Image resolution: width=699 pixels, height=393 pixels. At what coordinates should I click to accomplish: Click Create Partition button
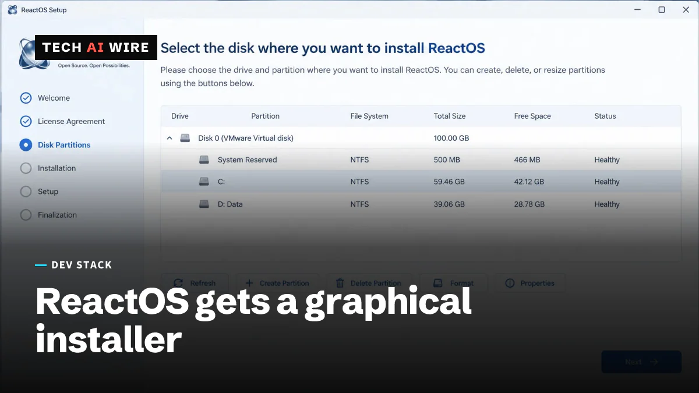tap(277, 284)
